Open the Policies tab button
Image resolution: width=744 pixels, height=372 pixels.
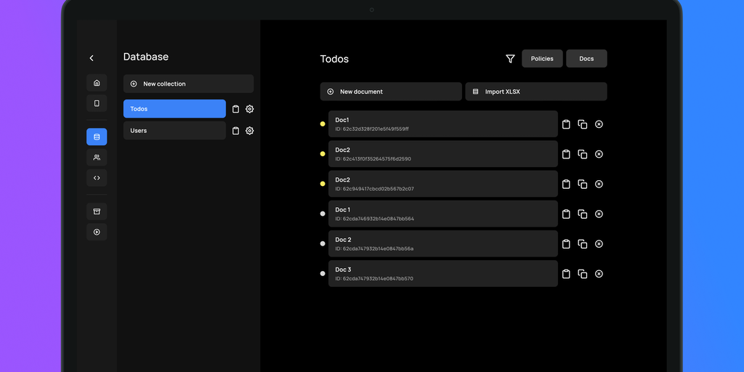click(x=542, y=59)
